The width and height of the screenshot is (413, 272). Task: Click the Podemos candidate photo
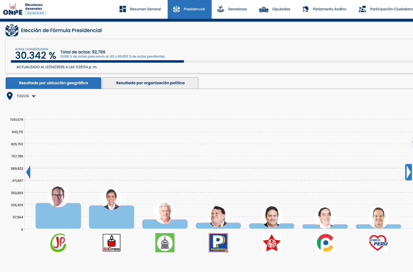coord(218,216)
